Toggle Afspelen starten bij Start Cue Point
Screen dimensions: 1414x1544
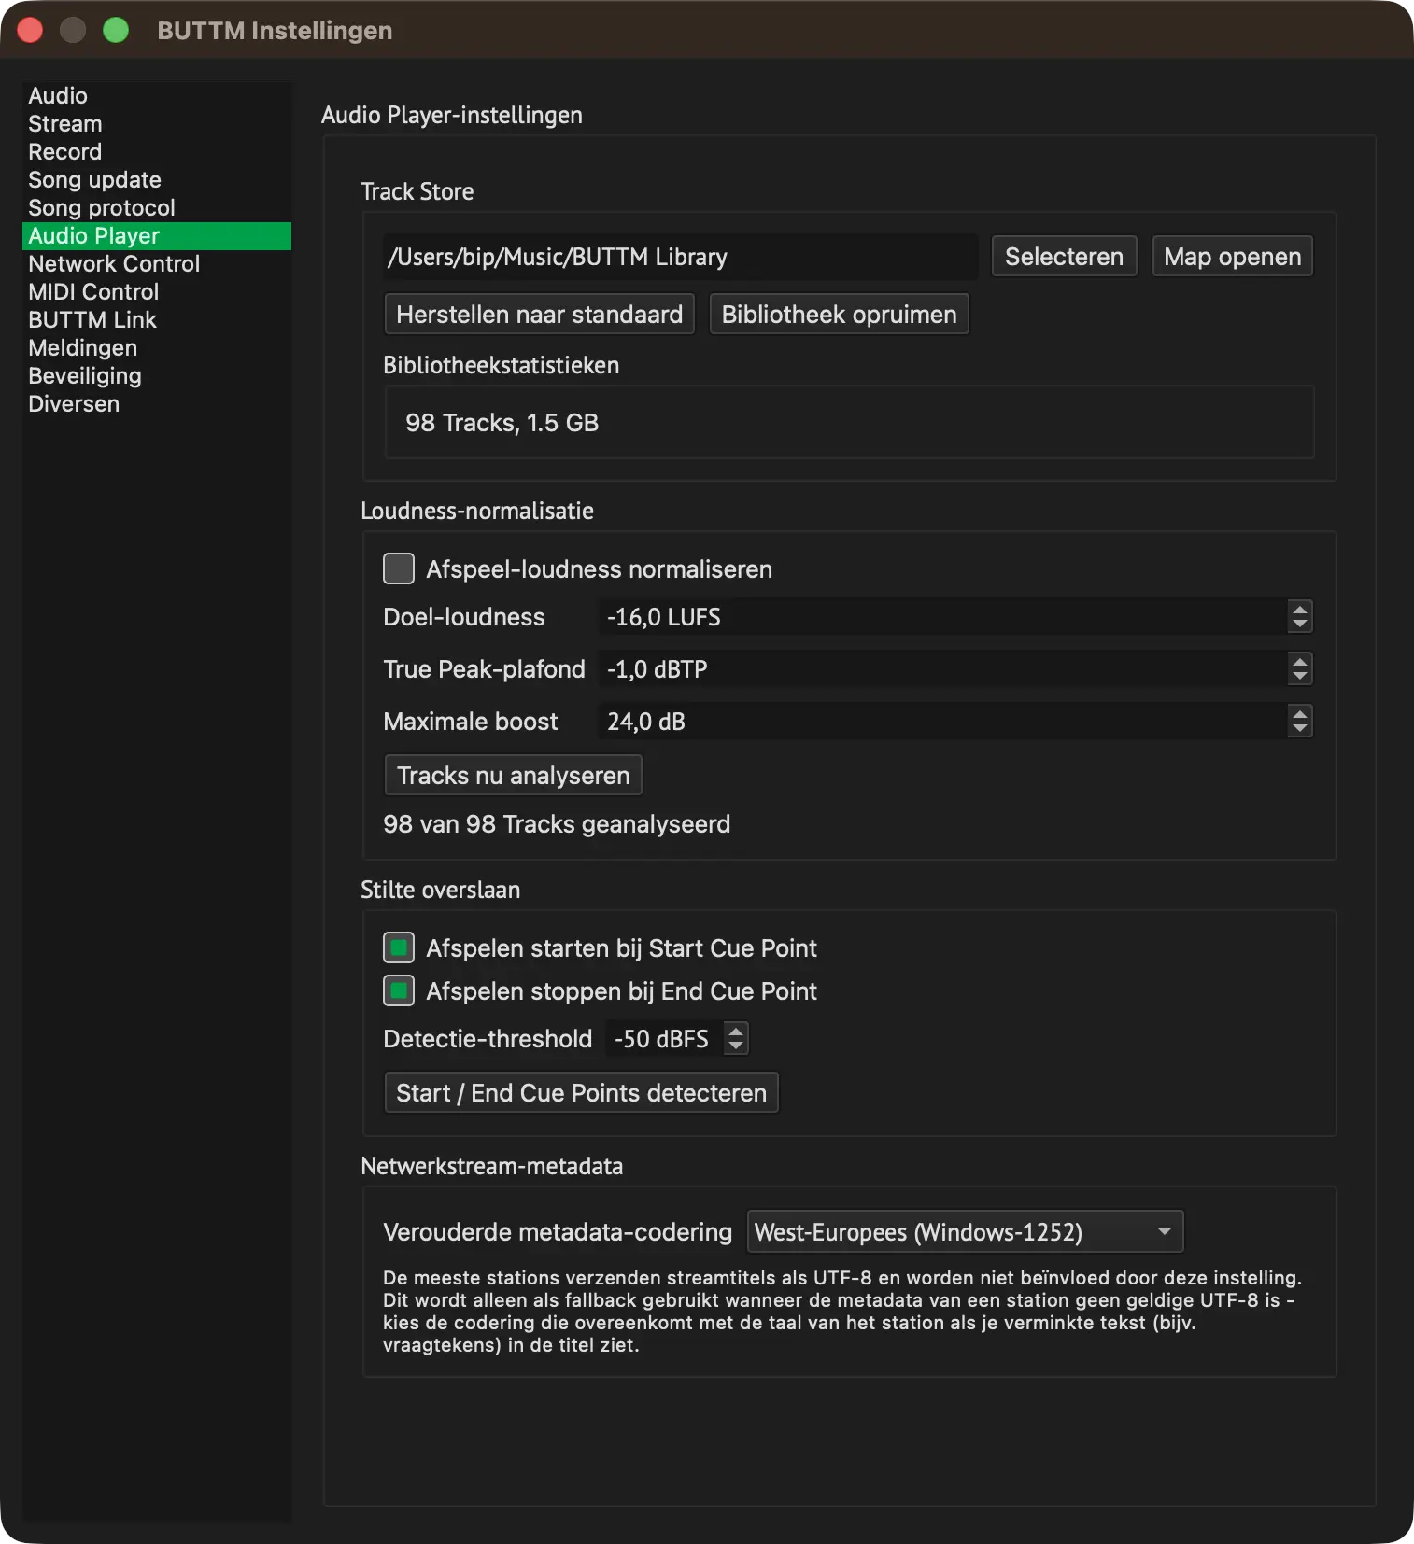[x=399, y=947]
